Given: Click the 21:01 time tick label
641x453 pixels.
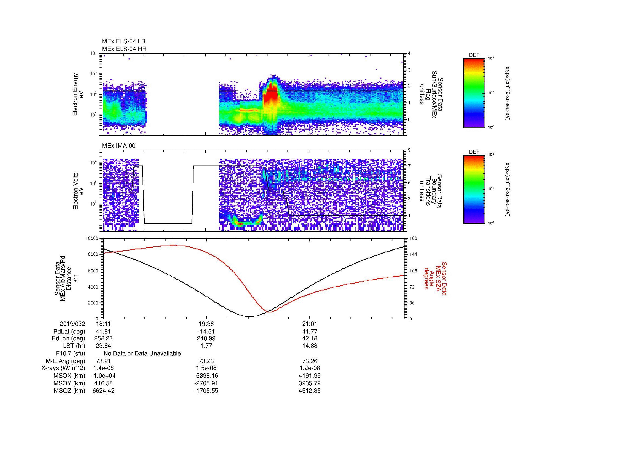Looking at the screenshot, I should pyautogui.click(x=310, y=324).
